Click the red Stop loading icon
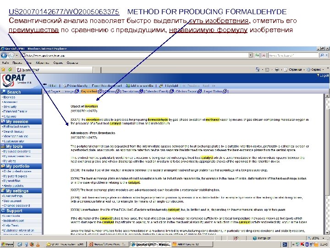330x248 pixels. tap(264, 55)
